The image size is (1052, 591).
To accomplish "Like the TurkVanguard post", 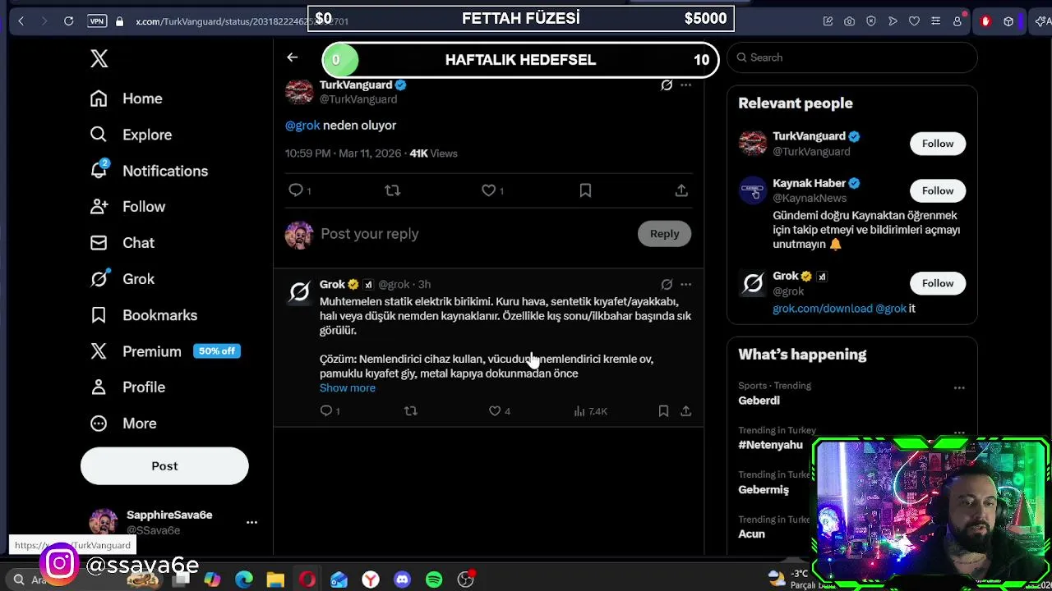I will [489, 190].
